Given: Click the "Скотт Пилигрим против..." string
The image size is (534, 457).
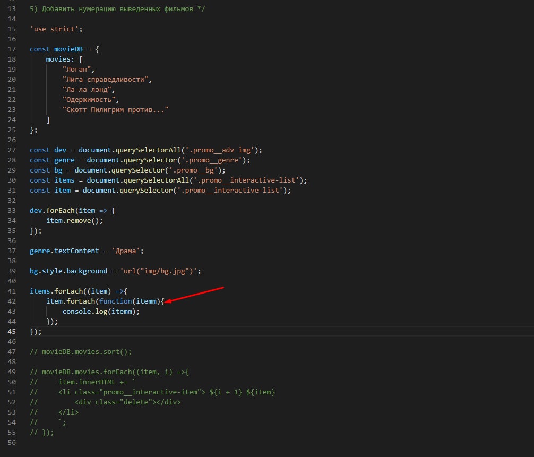Looking at the screenshot, I should coord(115,110).
